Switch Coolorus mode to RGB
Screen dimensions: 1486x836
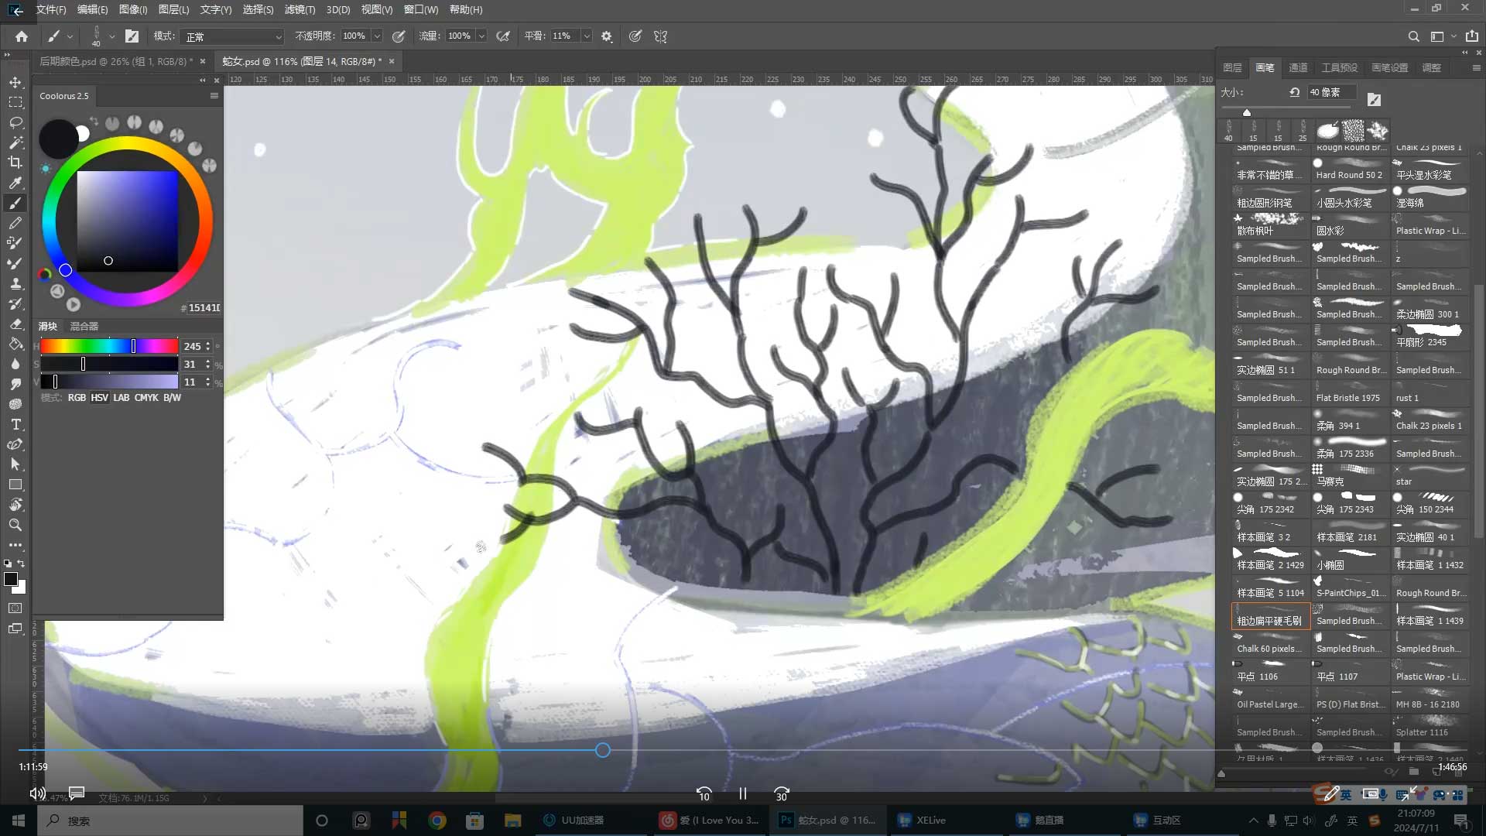coord(77,398)
